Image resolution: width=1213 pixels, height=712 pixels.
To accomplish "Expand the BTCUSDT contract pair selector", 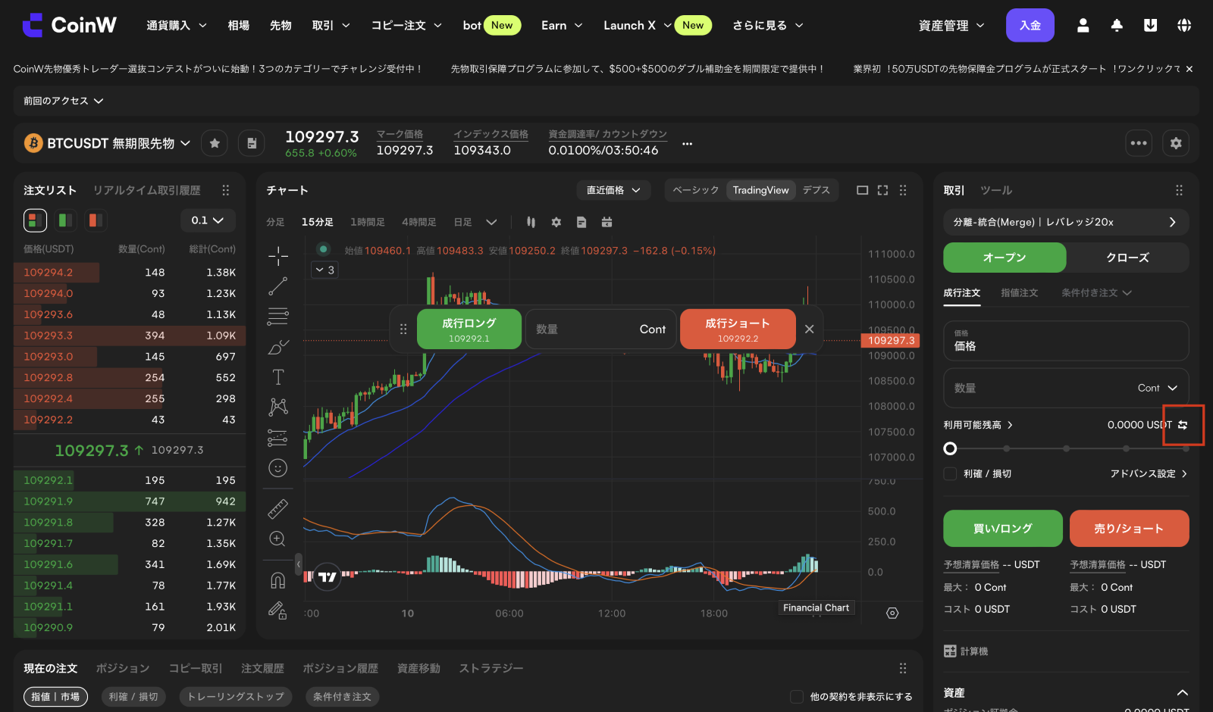I will [x=185, y=143].
